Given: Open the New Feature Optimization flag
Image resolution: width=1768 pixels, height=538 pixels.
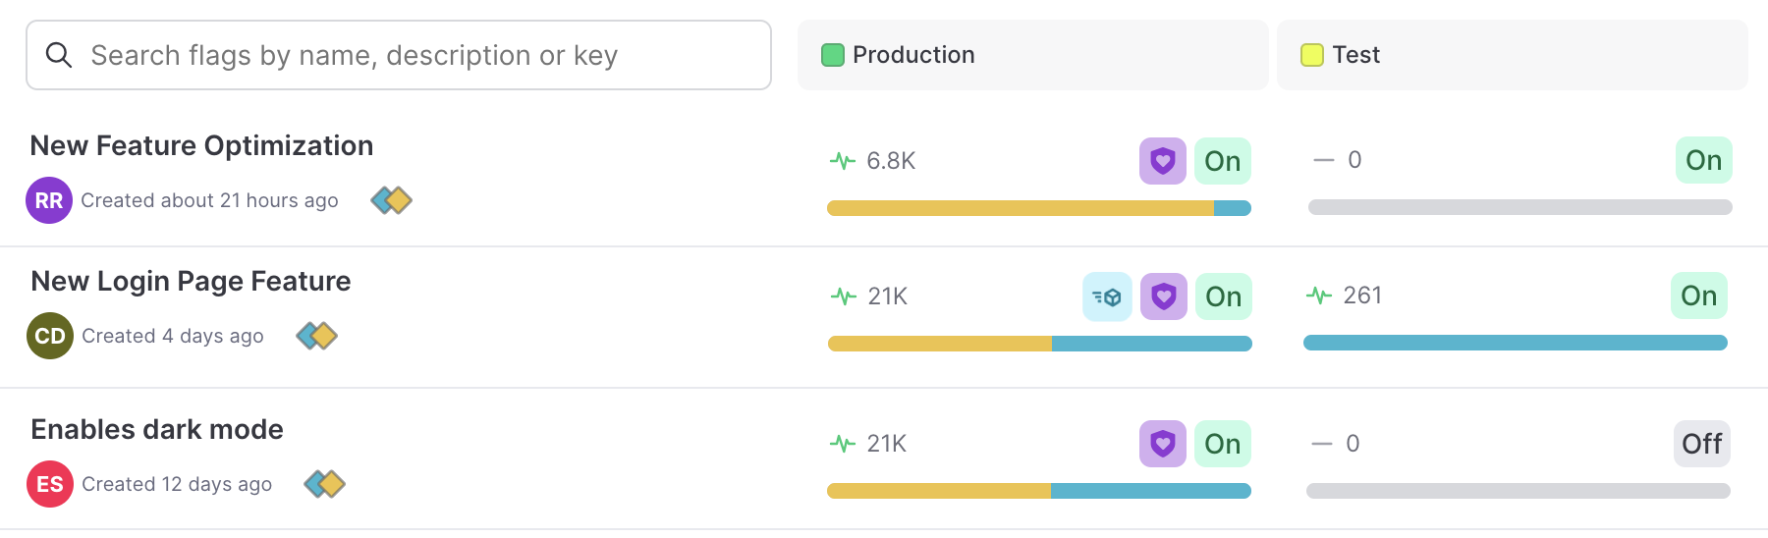Looking at the screenshot, I should tap(201, 145).
